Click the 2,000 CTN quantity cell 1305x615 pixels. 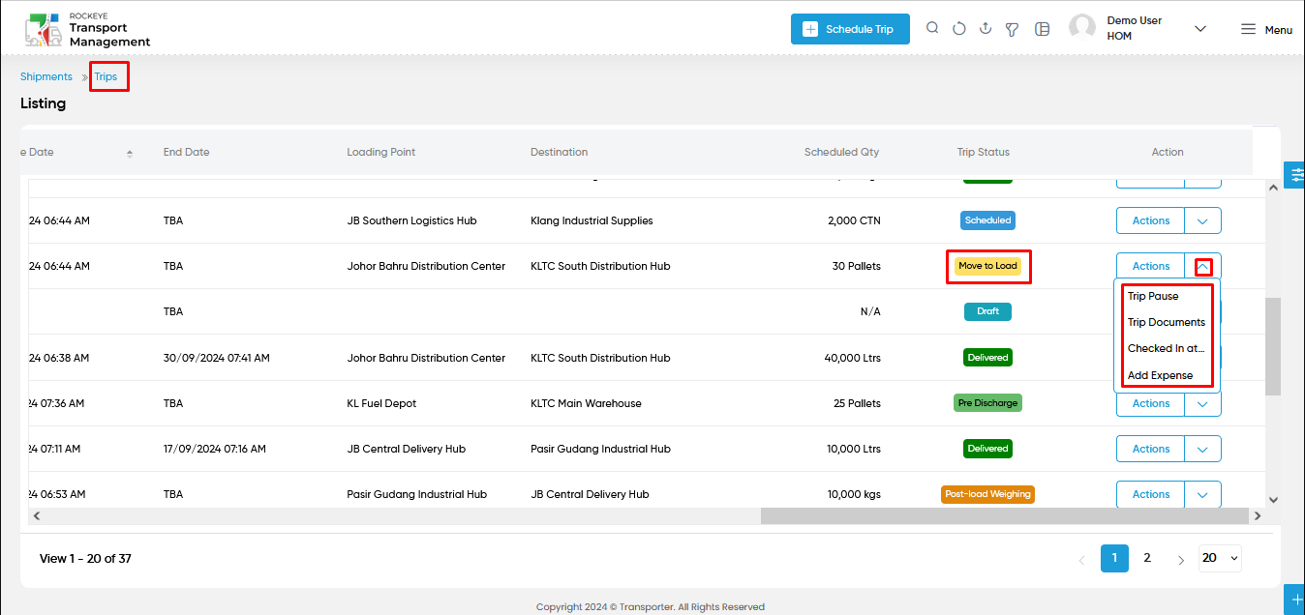854,220
